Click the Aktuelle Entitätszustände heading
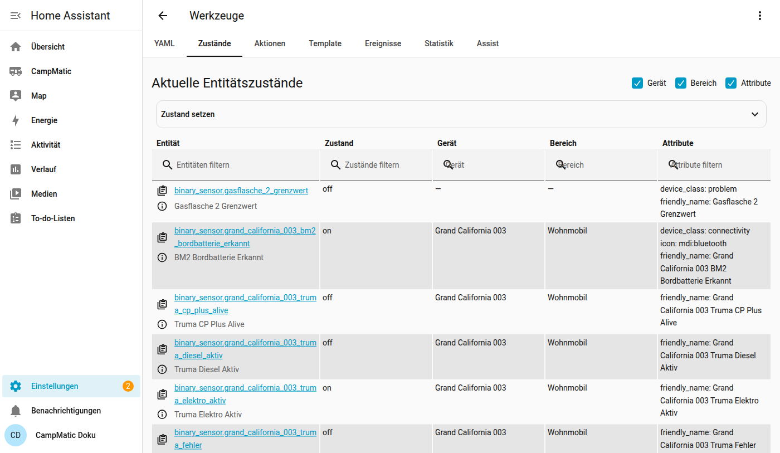 pyautogui.click(x=227, y=83)
